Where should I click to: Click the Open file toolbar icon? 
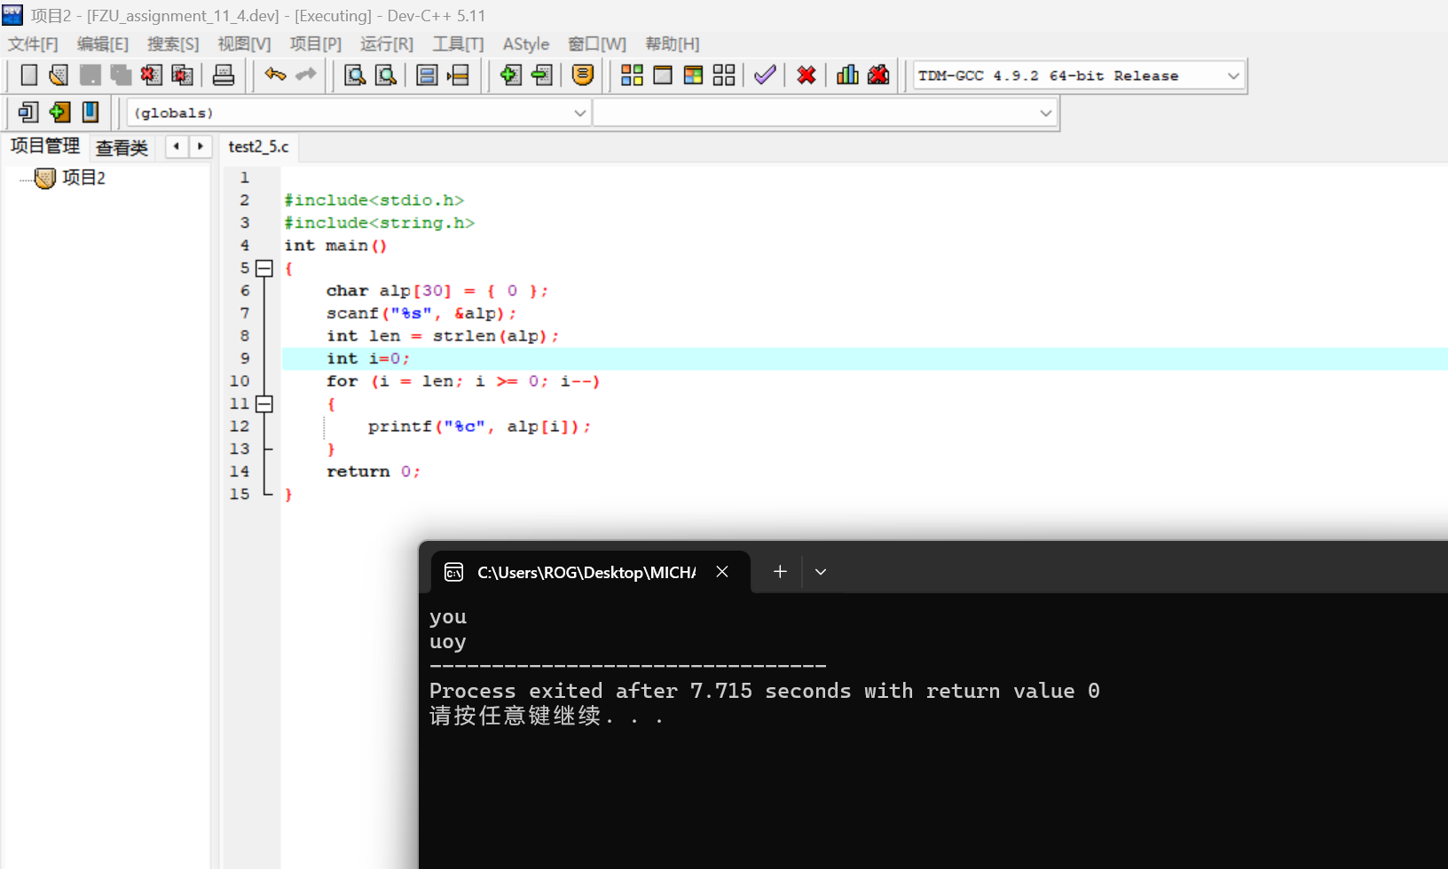(x=59, y=75)
